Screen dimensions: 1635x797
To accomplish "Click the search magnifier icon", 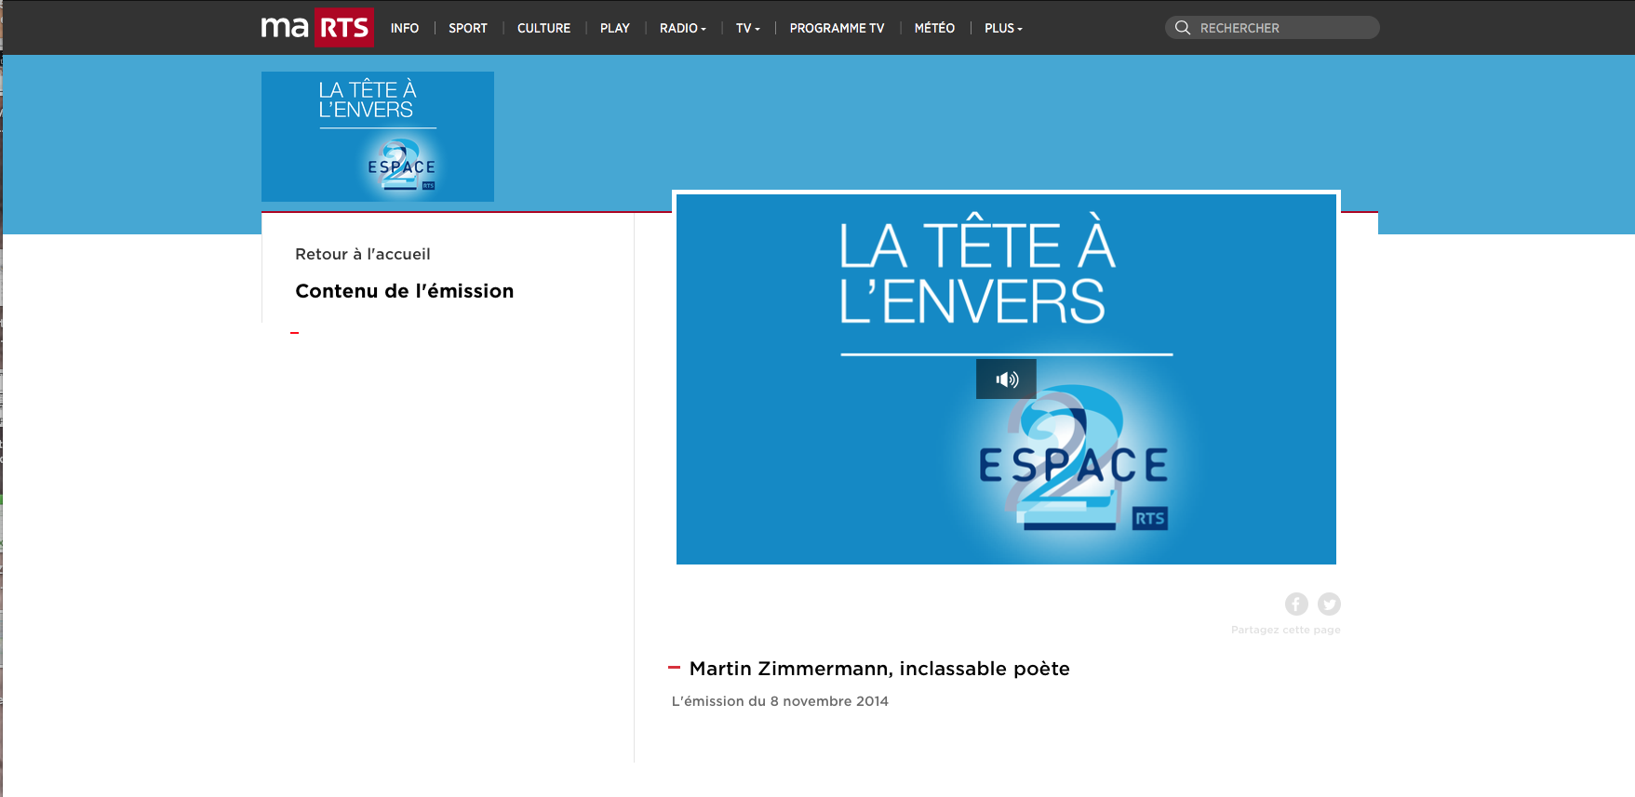I will (x=1183, y=28).
